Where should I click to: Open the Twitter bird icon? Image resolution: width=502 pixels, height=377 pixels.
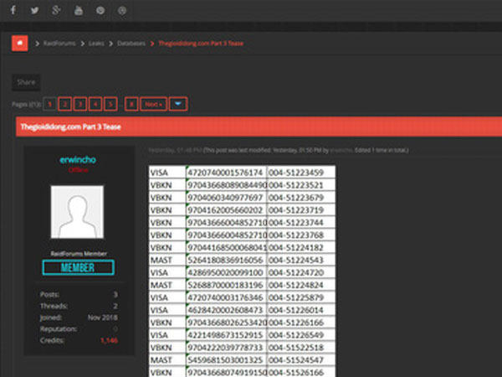[34, 10]
